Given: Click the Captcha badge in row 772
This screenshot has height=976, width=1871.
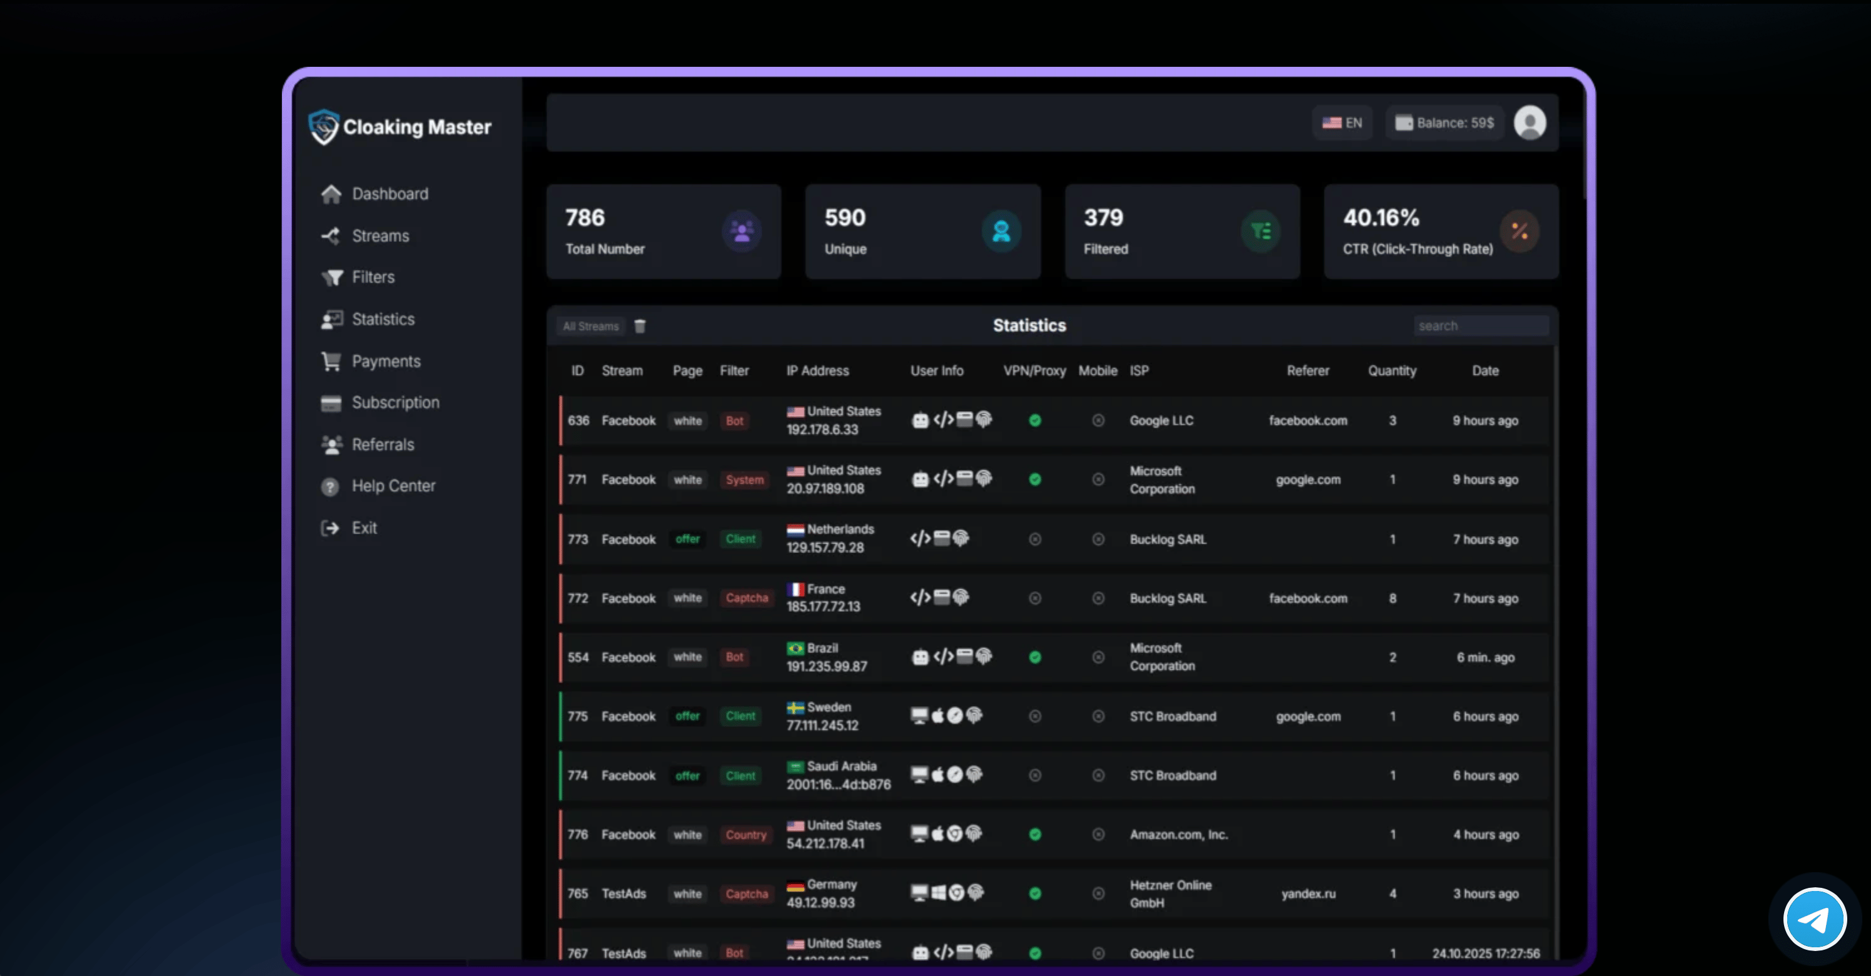Looking at the screenshot, I should point(747,598).
